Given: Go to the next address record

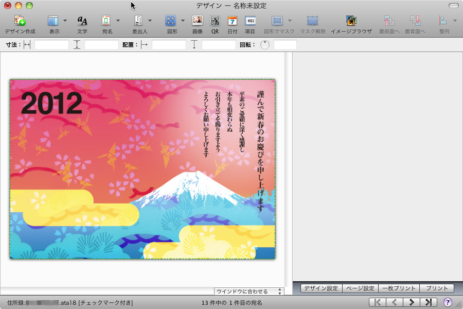Looking at the screenshot, I should coord(411,302).
